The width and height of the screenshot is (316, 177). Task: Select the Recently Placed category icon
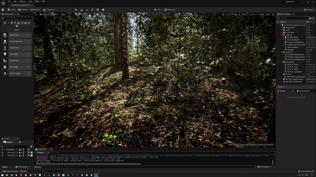tap(5, 23)
